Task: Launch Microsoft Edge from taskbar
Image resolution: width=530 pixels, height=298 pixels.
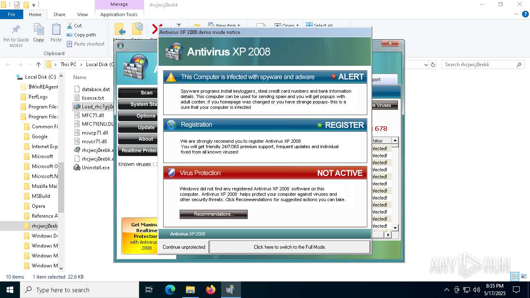Action: [170, 290]
